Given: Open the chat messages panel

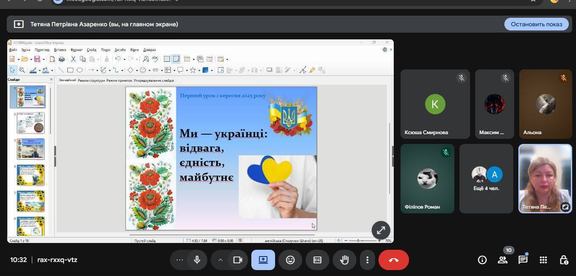Looking at the screenshot, I should click(523, 260).
